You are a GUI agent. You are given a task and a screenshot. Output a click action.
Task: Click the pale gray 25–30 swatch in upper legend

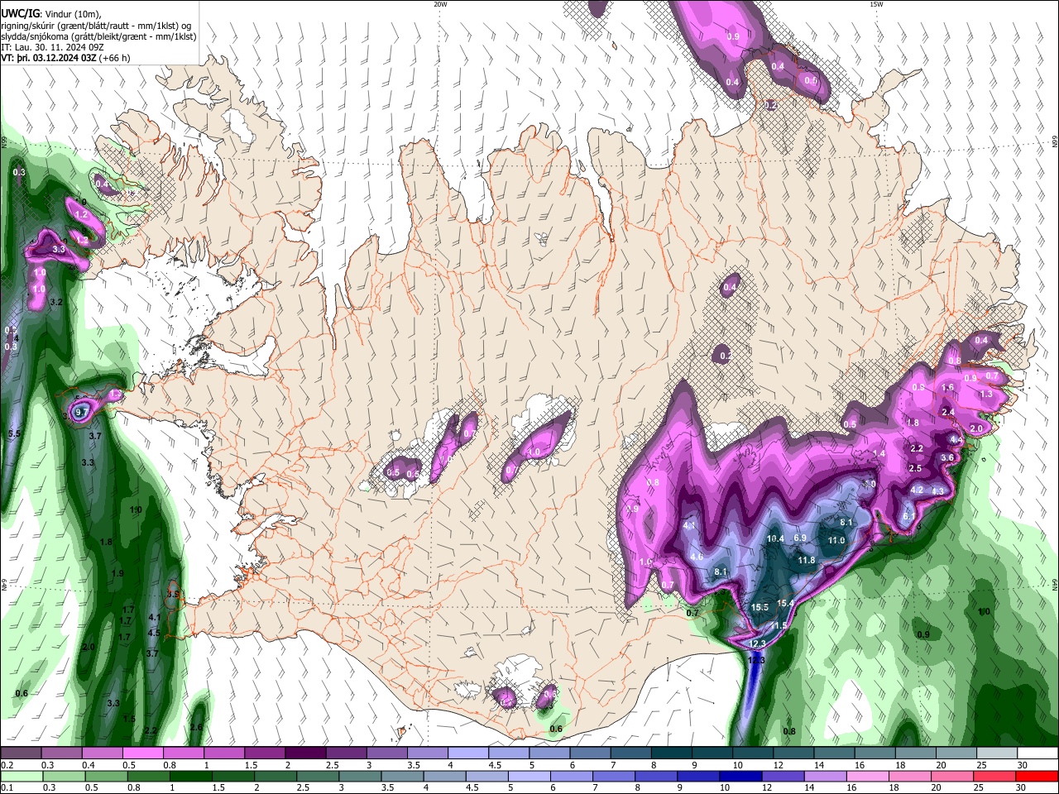[997, 753]
